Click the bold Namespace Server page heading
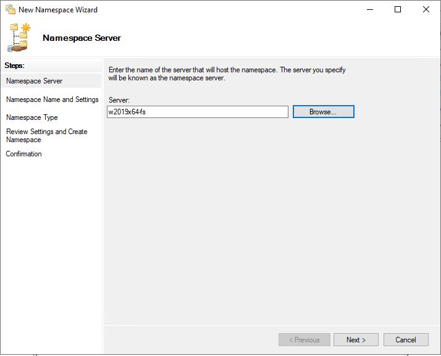Screen dimensions: 441x356 82,38
